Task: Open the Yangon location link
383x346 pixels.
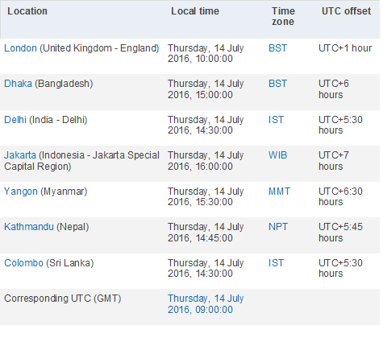Action: coord(21,192)
